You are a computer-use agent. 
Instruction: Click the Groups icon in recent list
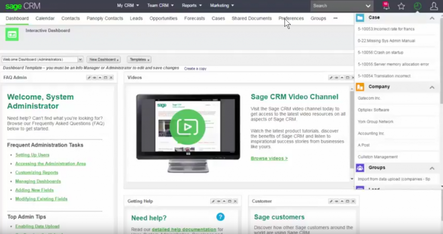360,168
